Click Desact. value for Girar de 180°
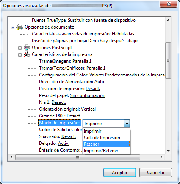This screenshot has height=184, width=180. (74, 116)
